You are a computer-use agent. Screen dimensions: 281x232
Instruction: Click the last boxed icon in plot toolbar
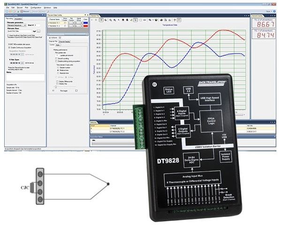[x=179, y=20]
